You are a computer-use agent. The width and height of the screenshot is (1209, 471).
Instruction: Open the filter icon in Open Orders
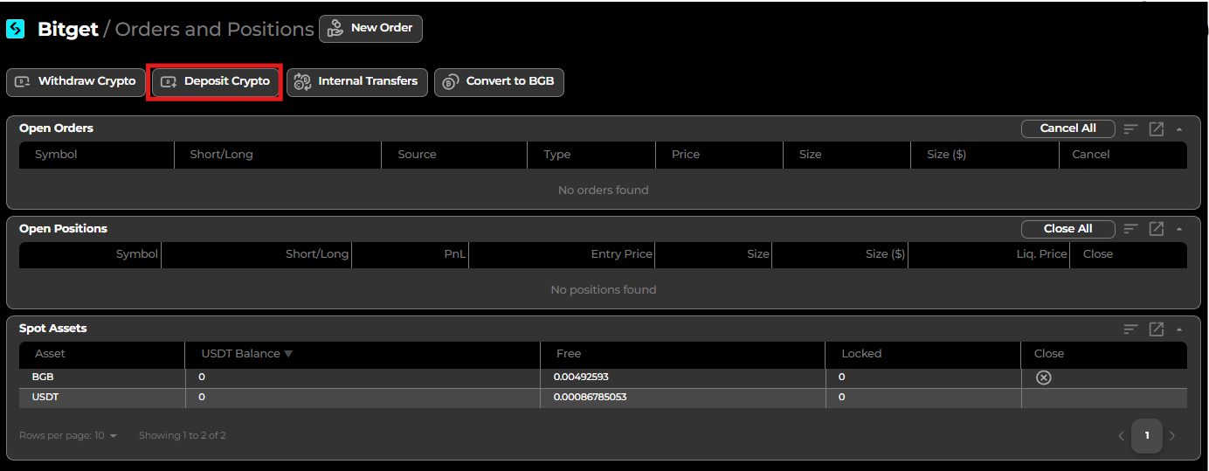1131,129
